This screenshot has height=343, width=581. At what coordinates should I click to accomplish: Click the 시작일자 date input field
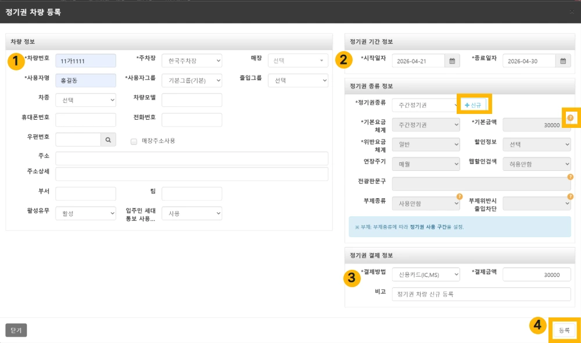[x=418, y=61]
